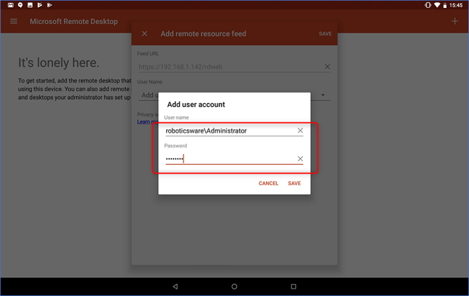Tap the battery status icon

(x=445, y=5)
